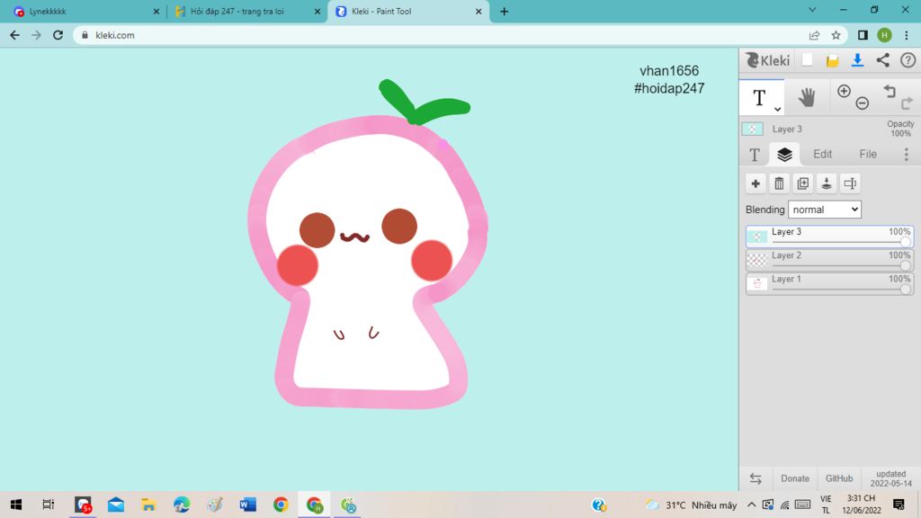The width and height of the screenshot is (921, 518).
Task: Undo the last action
Action: 890,91
